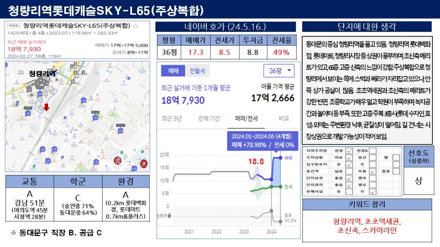Click the 선호도 (상중하) header

pos(419,157)
